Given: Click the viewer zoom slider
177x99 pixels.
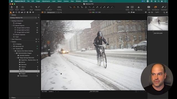Looking at the screenshot, I should (x=139, y=12).
